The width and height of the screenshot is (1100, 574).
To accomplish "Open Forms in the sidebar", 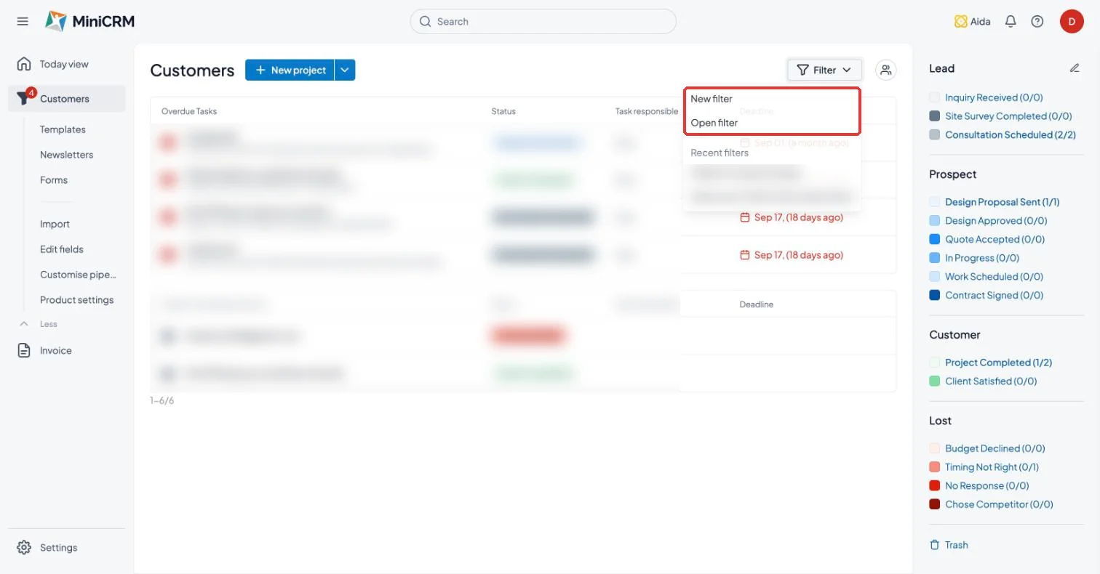I will (54, 180).
